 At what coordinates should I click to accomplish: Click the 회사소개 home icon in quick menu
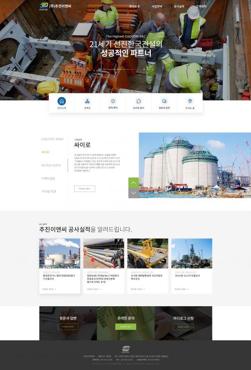(62, 101)
